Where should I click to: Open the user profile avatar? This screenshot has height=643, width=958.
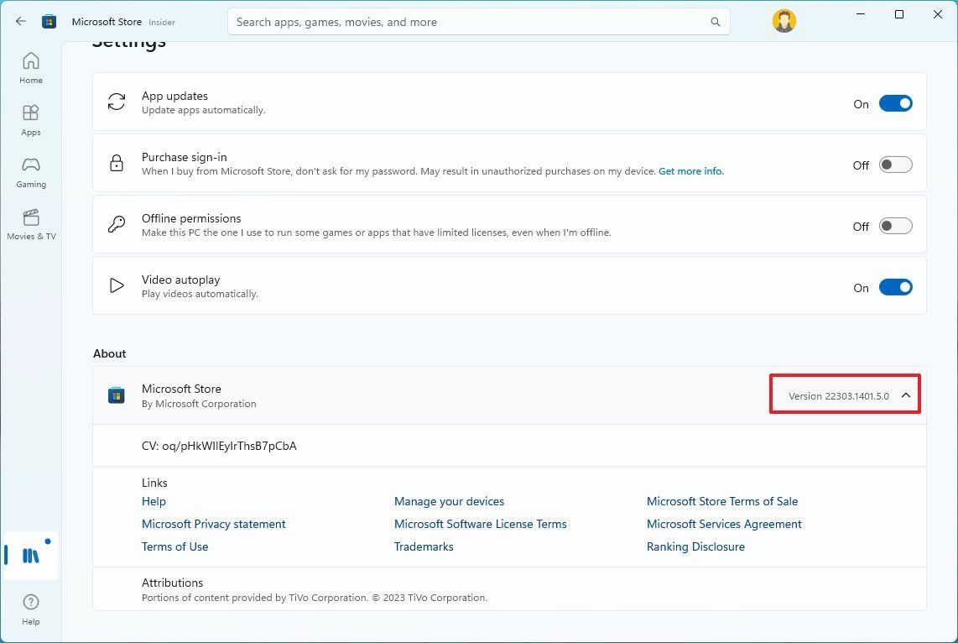[x=784, y=22]
